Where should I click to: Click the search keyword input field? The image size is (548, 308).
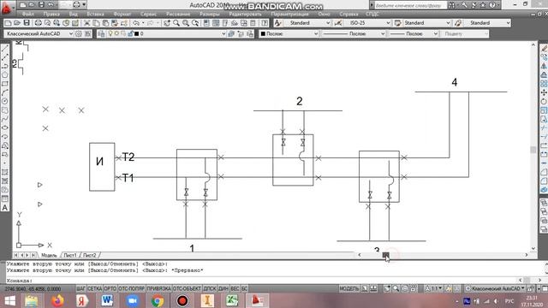(410, 5)
